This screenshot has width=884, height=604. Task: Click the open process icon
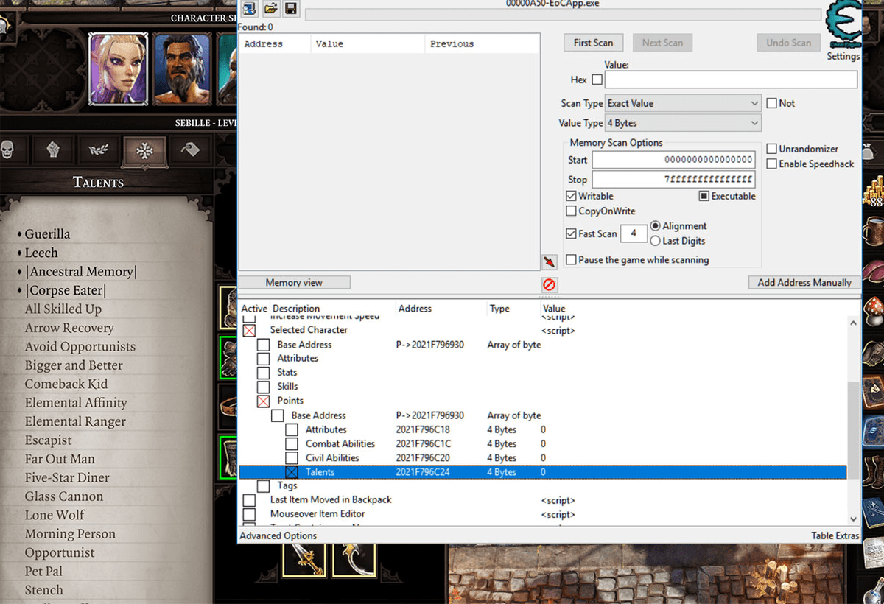(249, 9)
